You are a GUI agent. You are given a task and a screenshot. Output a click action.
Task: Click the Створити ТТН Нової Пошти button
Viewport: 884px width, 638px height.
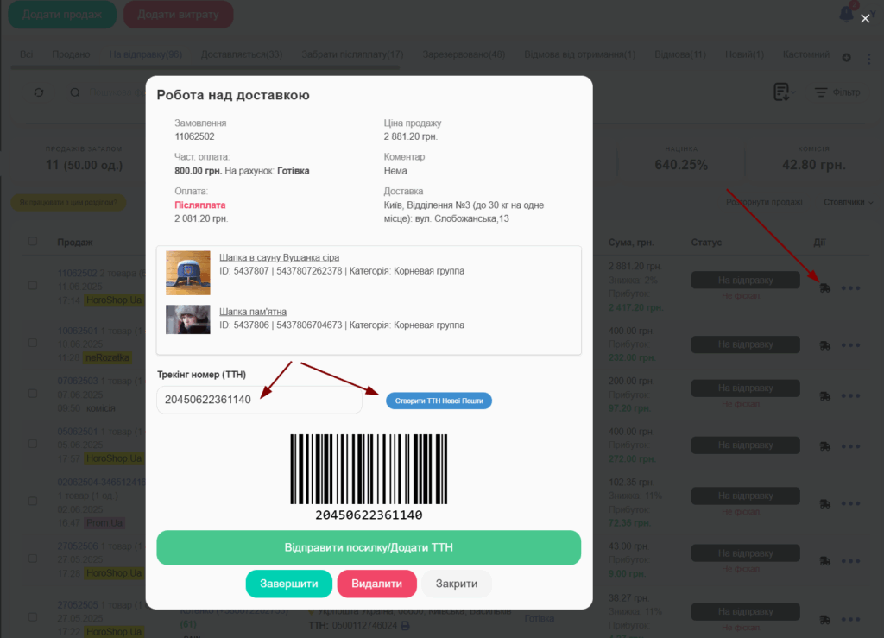click(x=439, y=401)
